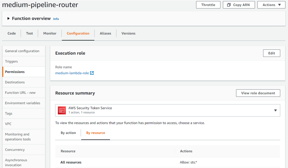This screenshot has width=288, height=168.
Task: Expand the Function overview section
Action: click(x=8, y=19)
